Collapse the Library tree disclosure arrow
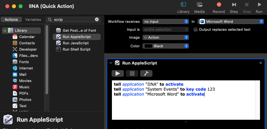267x129 pixels. click(x=5, y=31)
